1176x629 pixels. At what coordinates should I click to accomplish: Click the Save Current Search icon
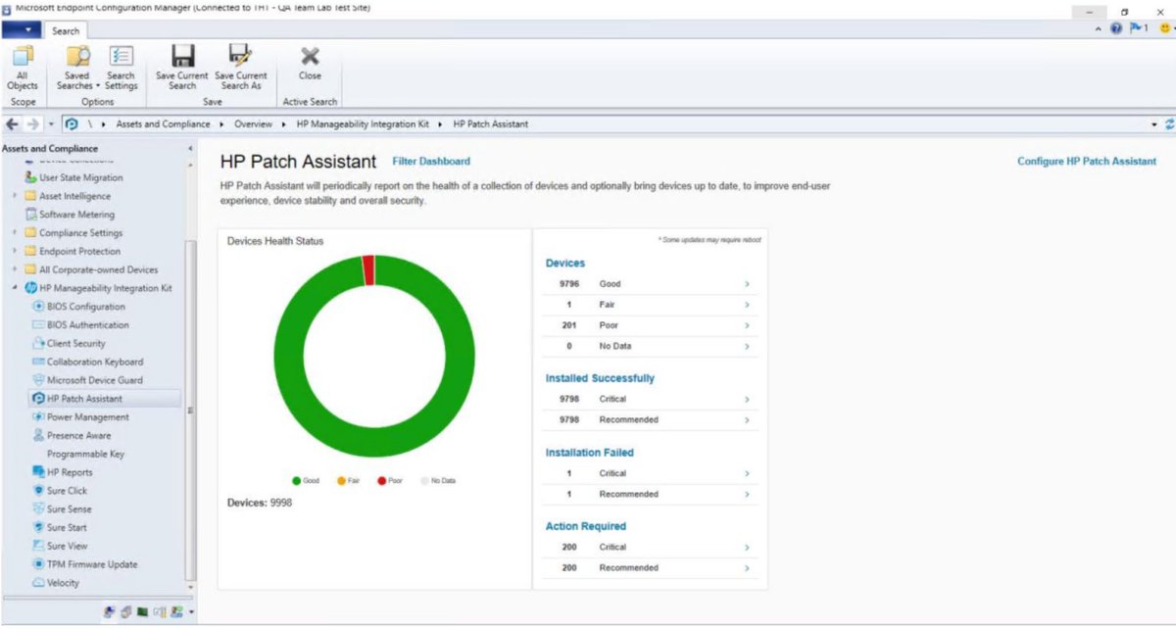tap(182, 55)
